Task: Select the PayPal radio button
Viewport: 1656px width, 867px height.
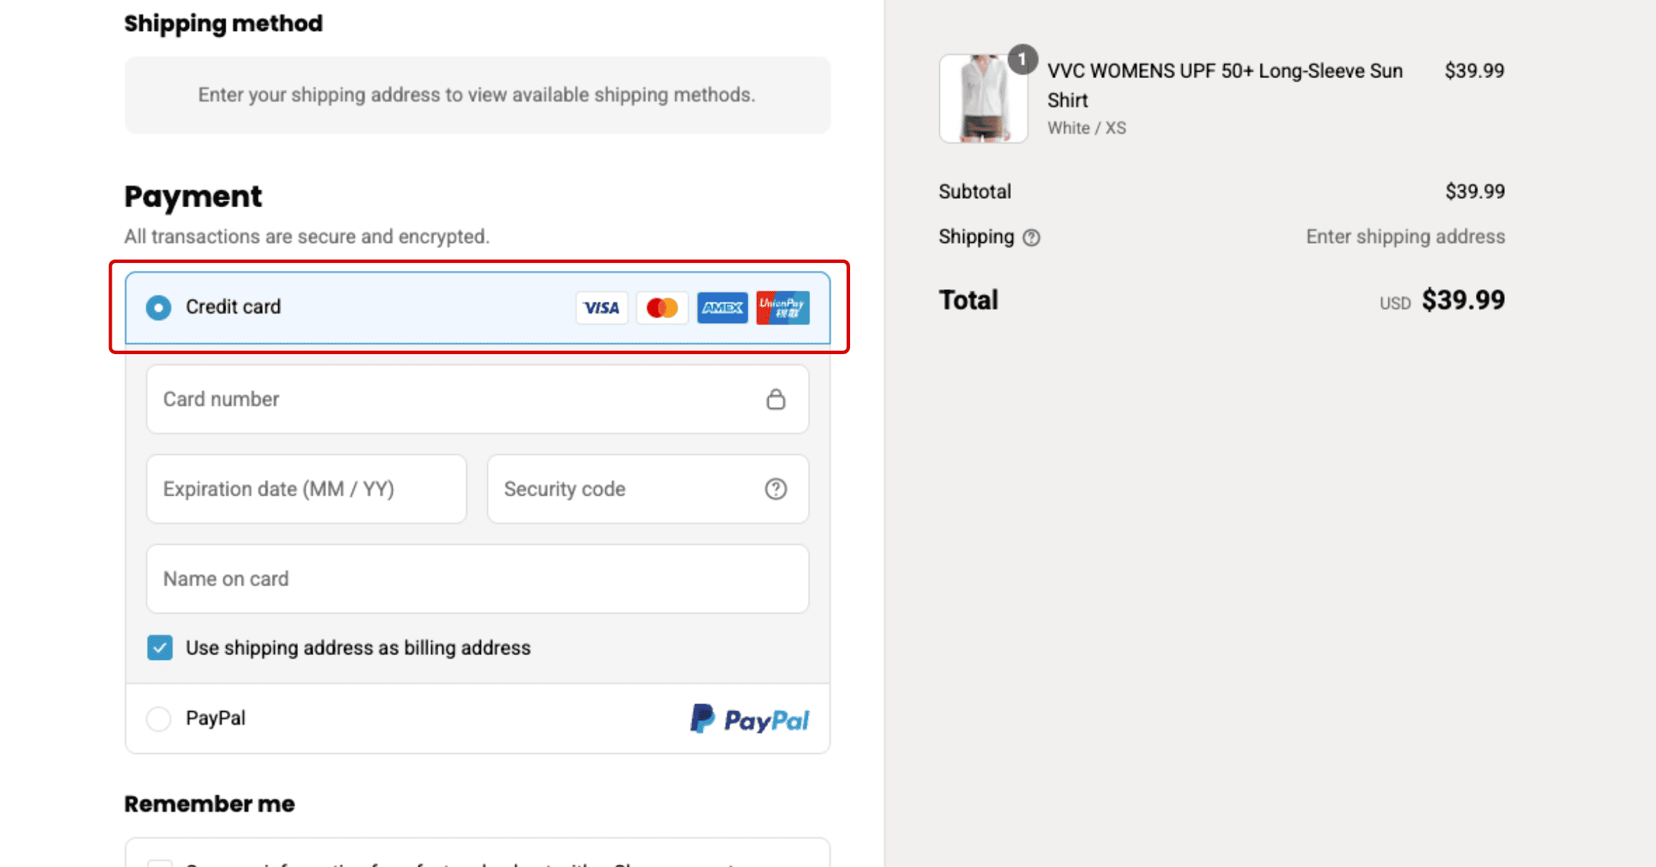Action: click(x=159, y=719)
